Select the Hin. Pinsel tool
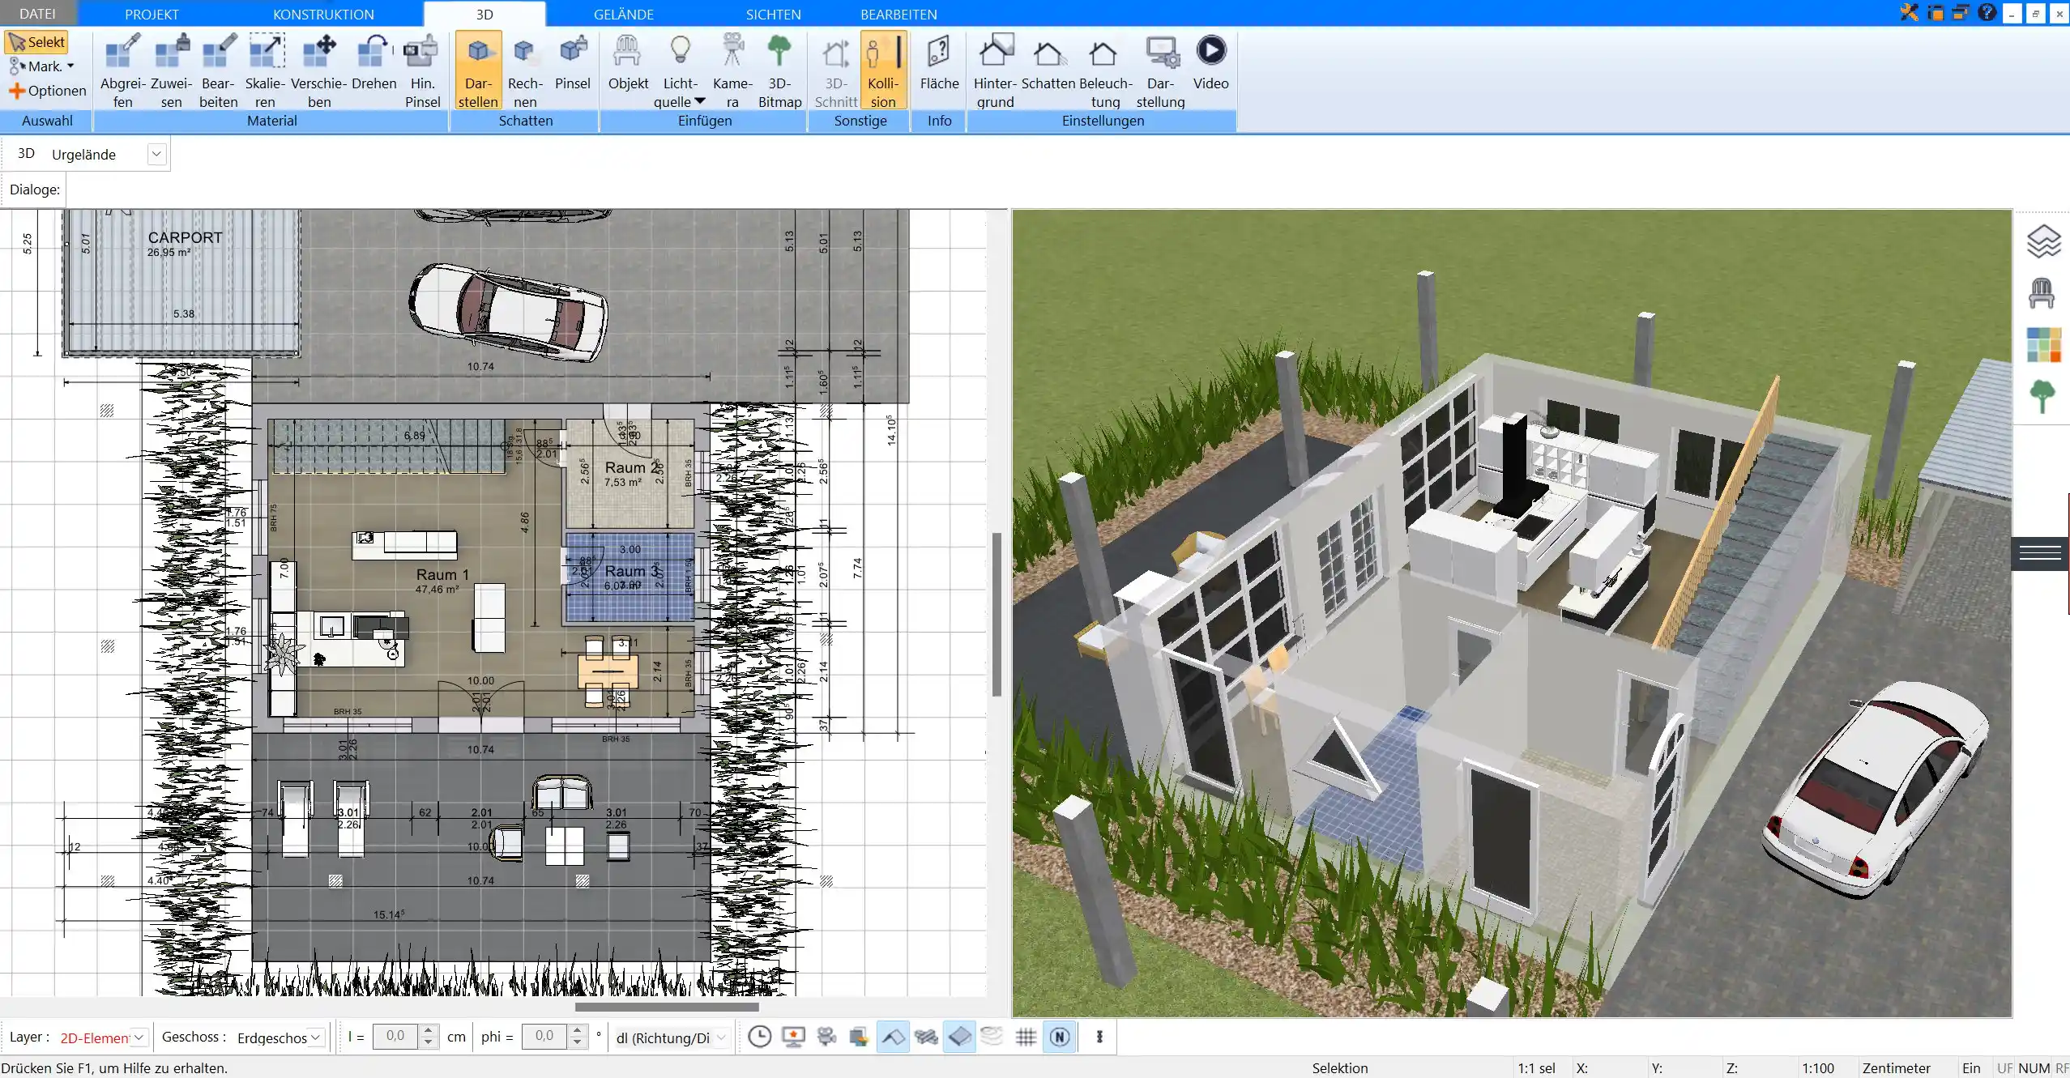The width and height of the screenshot is (2070, 1078). pyautogui.click(x=422, y=70)
